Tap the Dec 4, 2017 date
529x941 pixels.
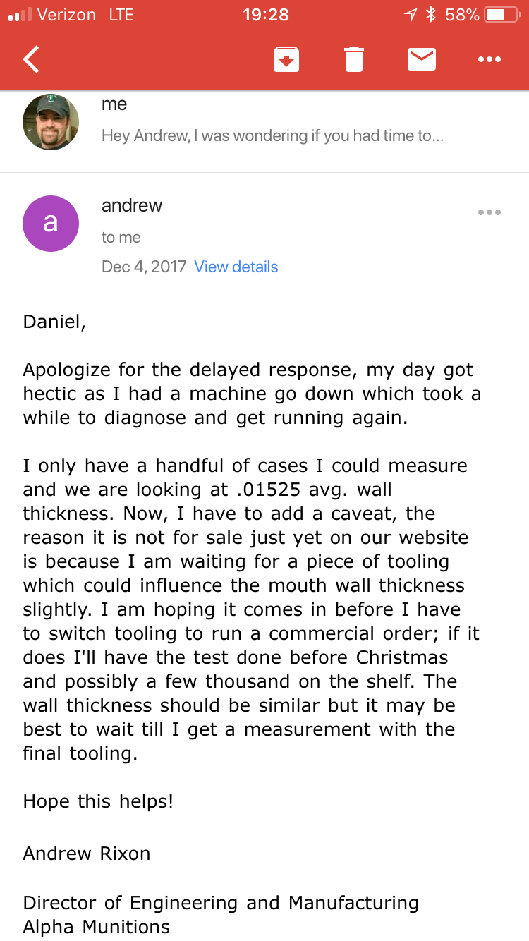tap(144, 267)
